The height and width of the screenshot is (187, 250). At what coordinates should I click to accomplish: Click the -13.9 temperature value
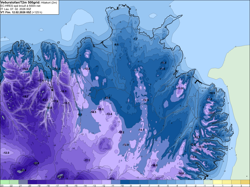point(179,88)
